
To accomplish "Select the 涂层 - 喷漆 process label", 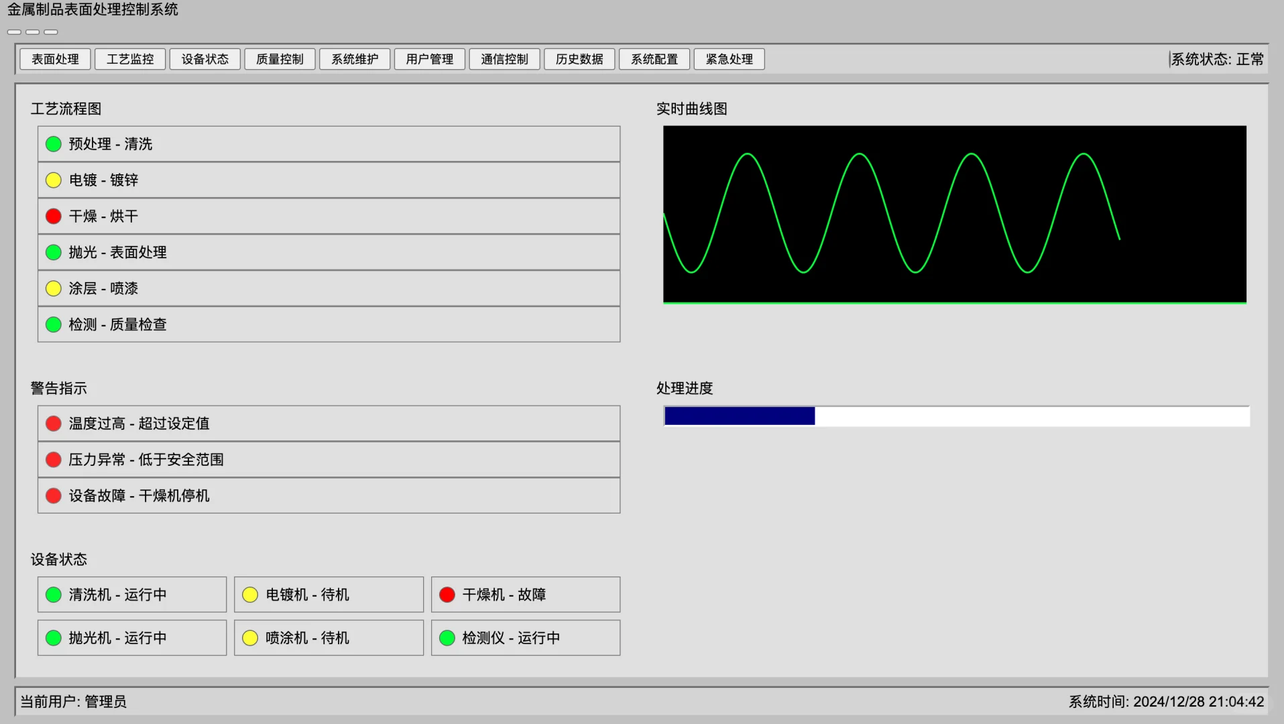I will click(103, 289).
